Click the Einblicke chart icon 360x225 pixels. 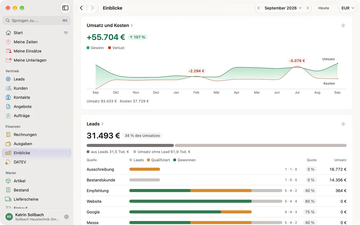click(x=8, y=153)
